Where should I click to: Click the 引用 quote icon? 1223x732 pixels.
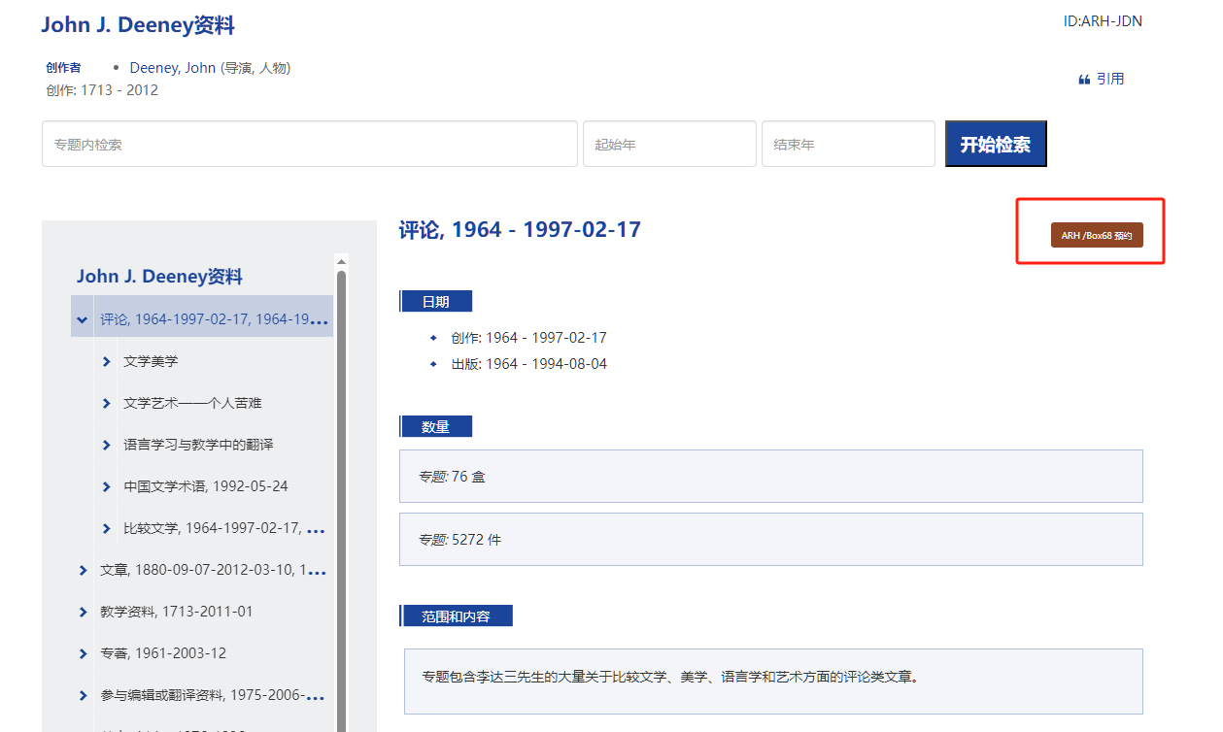(x=1084, y=80)
